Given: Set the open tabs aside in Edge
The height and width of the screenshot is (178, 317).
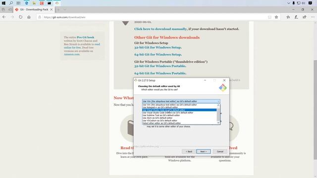Looking at the screenshot, I should pyautogui.click(x=10, y=9).
